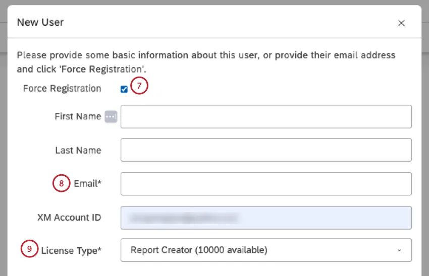Open the License Type dropdown
The height and width of the screenshot is (276, 429).
[266, 250]
